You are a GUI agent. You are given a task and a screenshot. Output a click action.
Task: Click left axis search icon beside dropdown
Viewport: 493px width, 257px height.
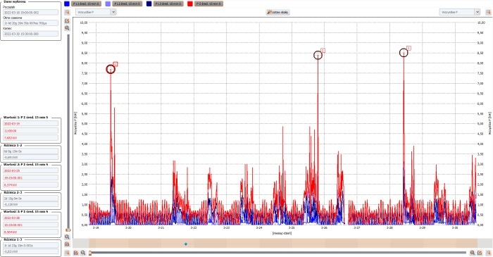click(x=67, y=12)
